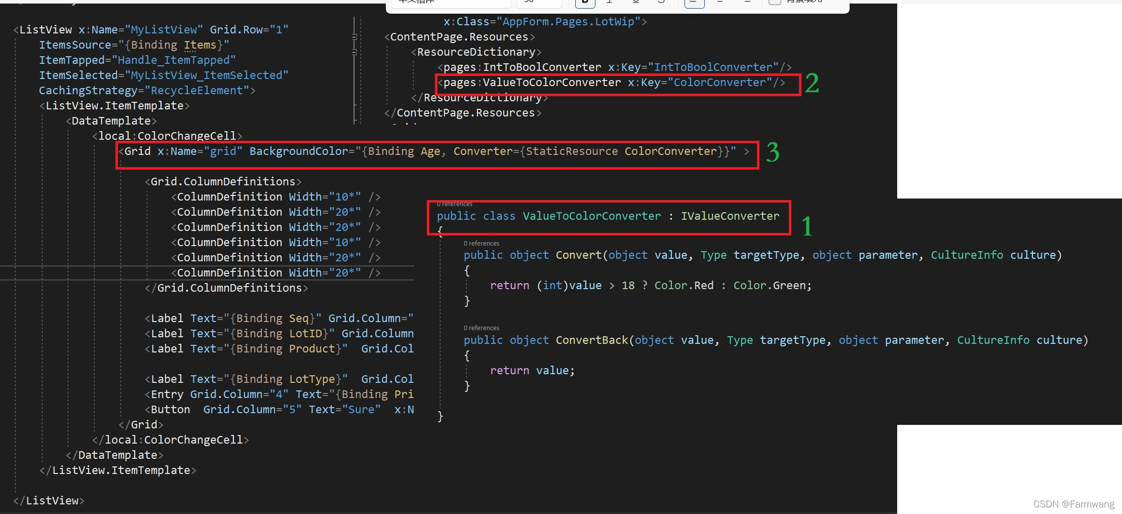Viewport: 1122px width, 514px height.
Task: Click the ConvertBack method name
Action: point(592,340)
